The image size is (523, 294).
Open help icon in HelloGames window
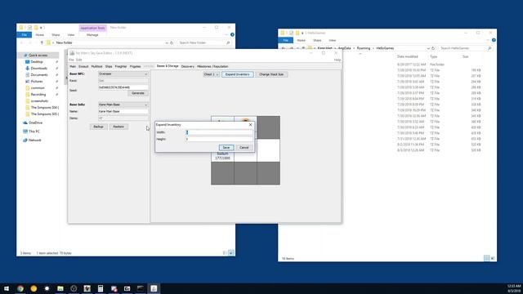pos(494,40)
